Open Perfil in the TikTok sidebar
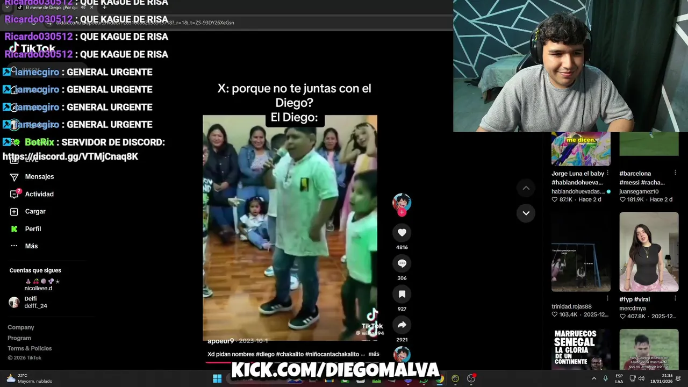 pyautogui.click(x=33, y=229)
